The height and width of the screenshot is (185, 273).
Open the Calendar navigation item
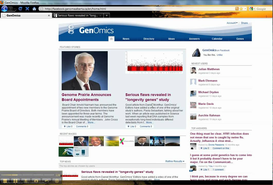[x=217, y=39]
